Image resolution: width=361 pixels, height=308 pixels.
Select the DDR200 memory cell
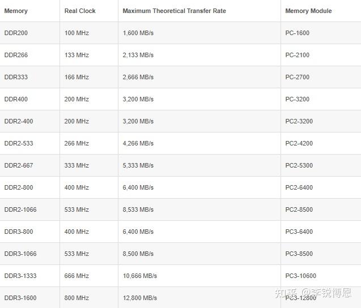pos(16,33)
